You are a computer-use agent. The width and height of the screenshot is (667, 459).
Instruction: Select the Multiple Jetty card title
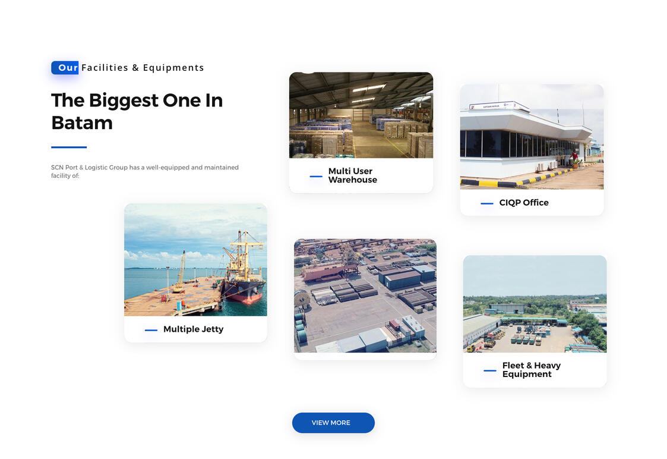[193, 329]
